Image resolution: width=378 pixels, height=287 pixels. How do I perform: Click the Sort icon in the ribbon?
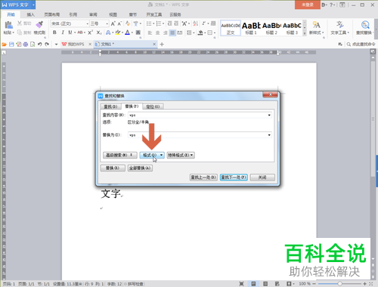pyautogui.click(x=195, y=23)
